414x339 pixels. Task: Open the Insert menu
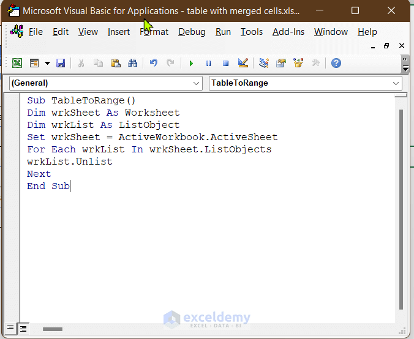[119, 32]
